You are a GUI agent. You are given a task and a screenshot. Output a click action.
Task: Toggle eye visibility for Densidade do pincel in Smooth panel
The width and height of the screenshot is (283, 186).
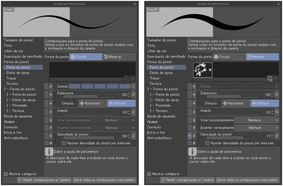[x=189, y=136]
